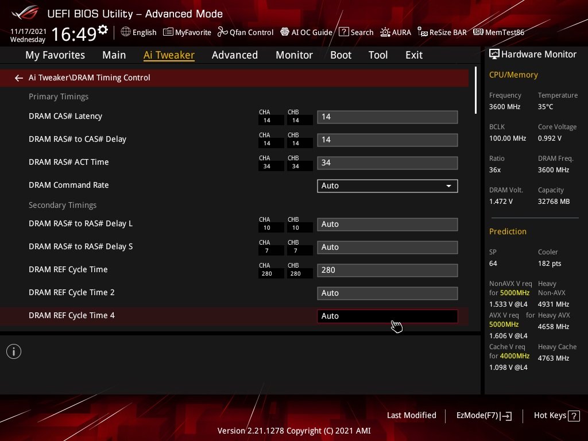Viewport: 588px width, 441px height.
Task: Open MyFavorite list icon
Action: [x=168, y=32]
